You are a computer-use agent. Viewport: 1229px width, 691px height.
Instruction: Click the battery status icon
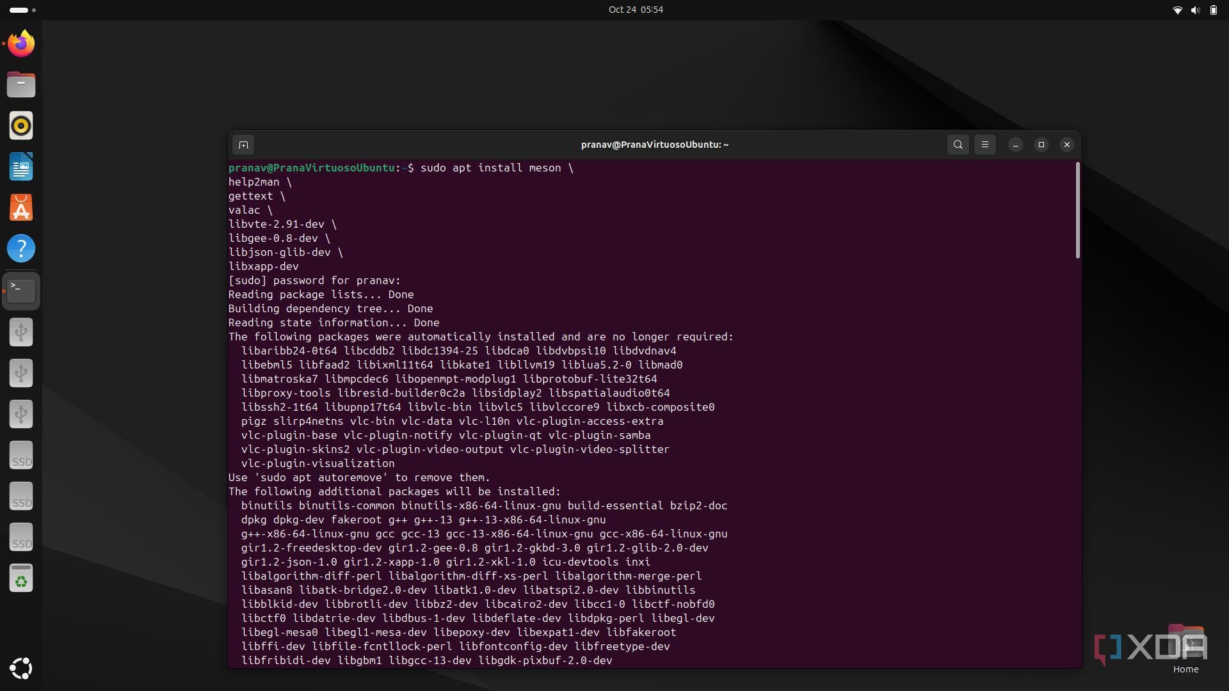[1213, 10]
